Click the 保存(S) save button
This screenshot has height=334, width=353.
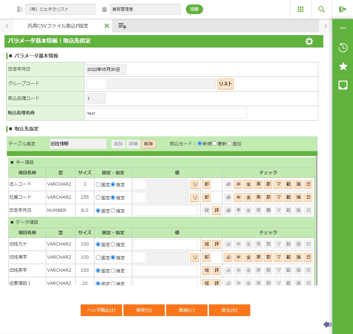click(x=144, y=310)
